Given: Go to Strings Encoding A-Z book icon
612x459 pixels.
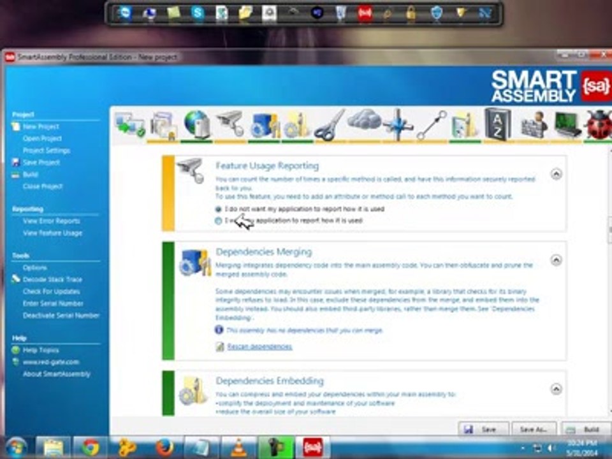Looking at the screenshot, I should tap(498, 125).
